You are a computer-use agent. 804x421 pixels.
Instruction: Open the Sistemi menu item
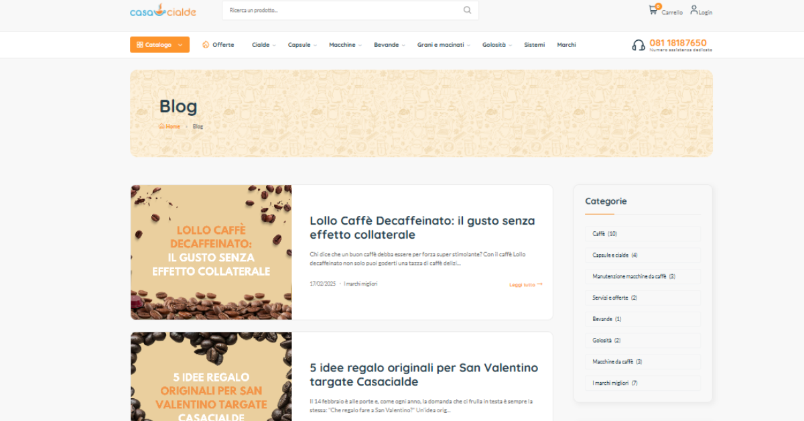535,45
